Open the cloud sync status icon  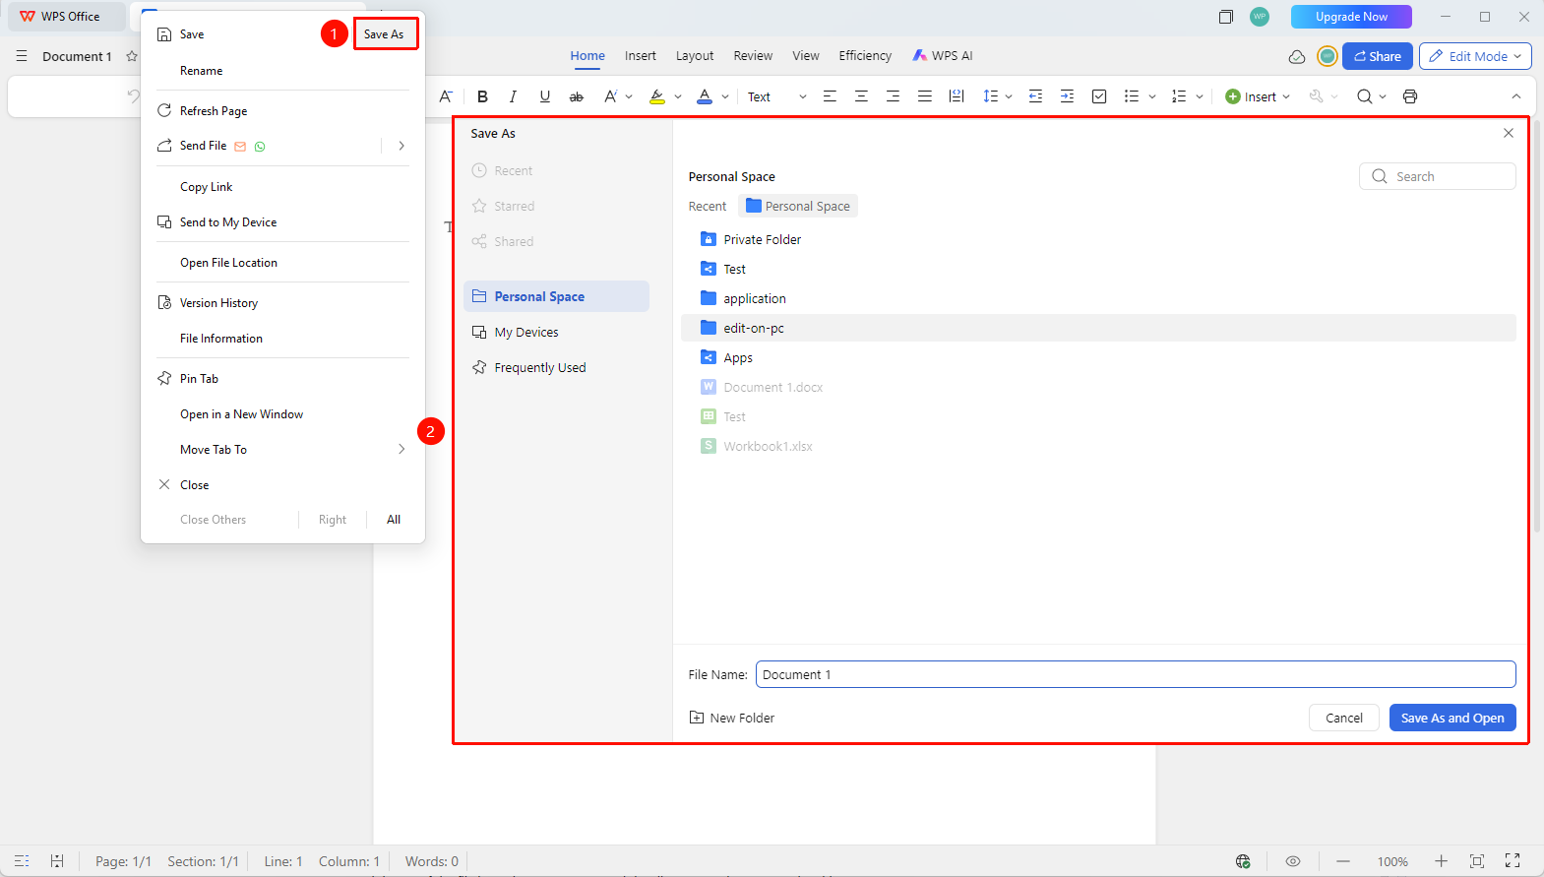tap(1297, 56)
